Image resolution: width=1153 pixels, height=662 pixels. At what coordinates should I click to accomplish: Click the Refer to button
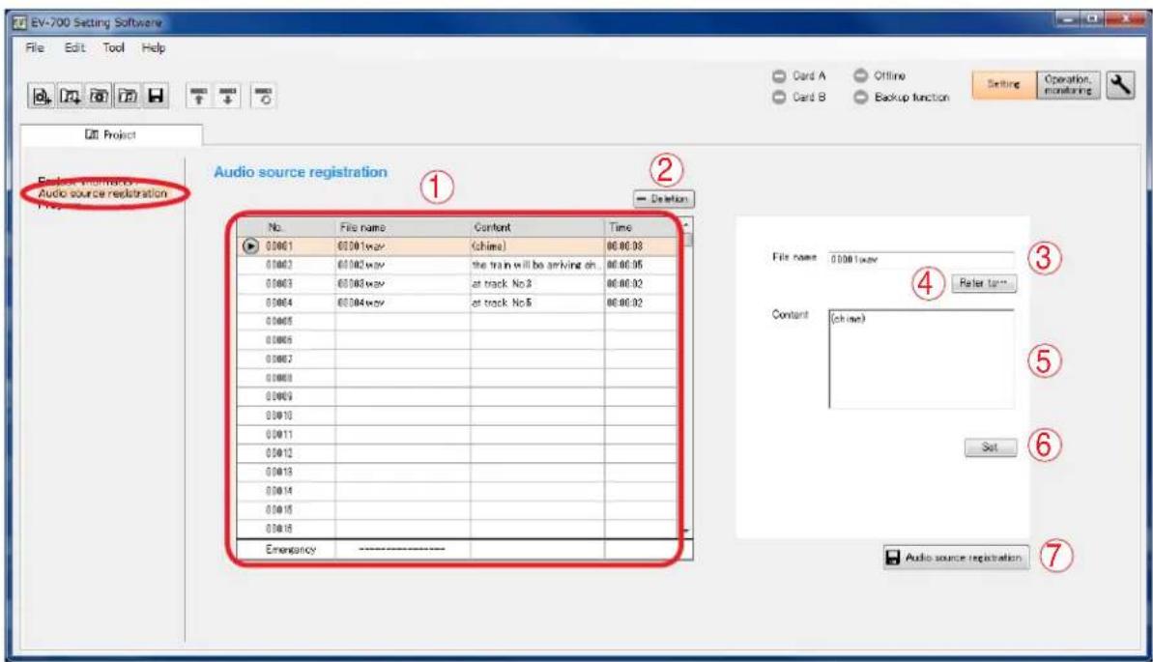pos(984,283)
